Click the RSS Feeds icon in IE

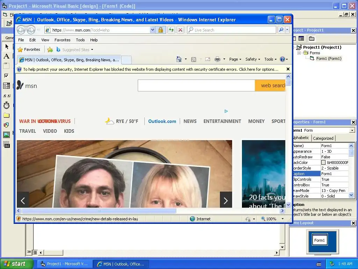194,60
